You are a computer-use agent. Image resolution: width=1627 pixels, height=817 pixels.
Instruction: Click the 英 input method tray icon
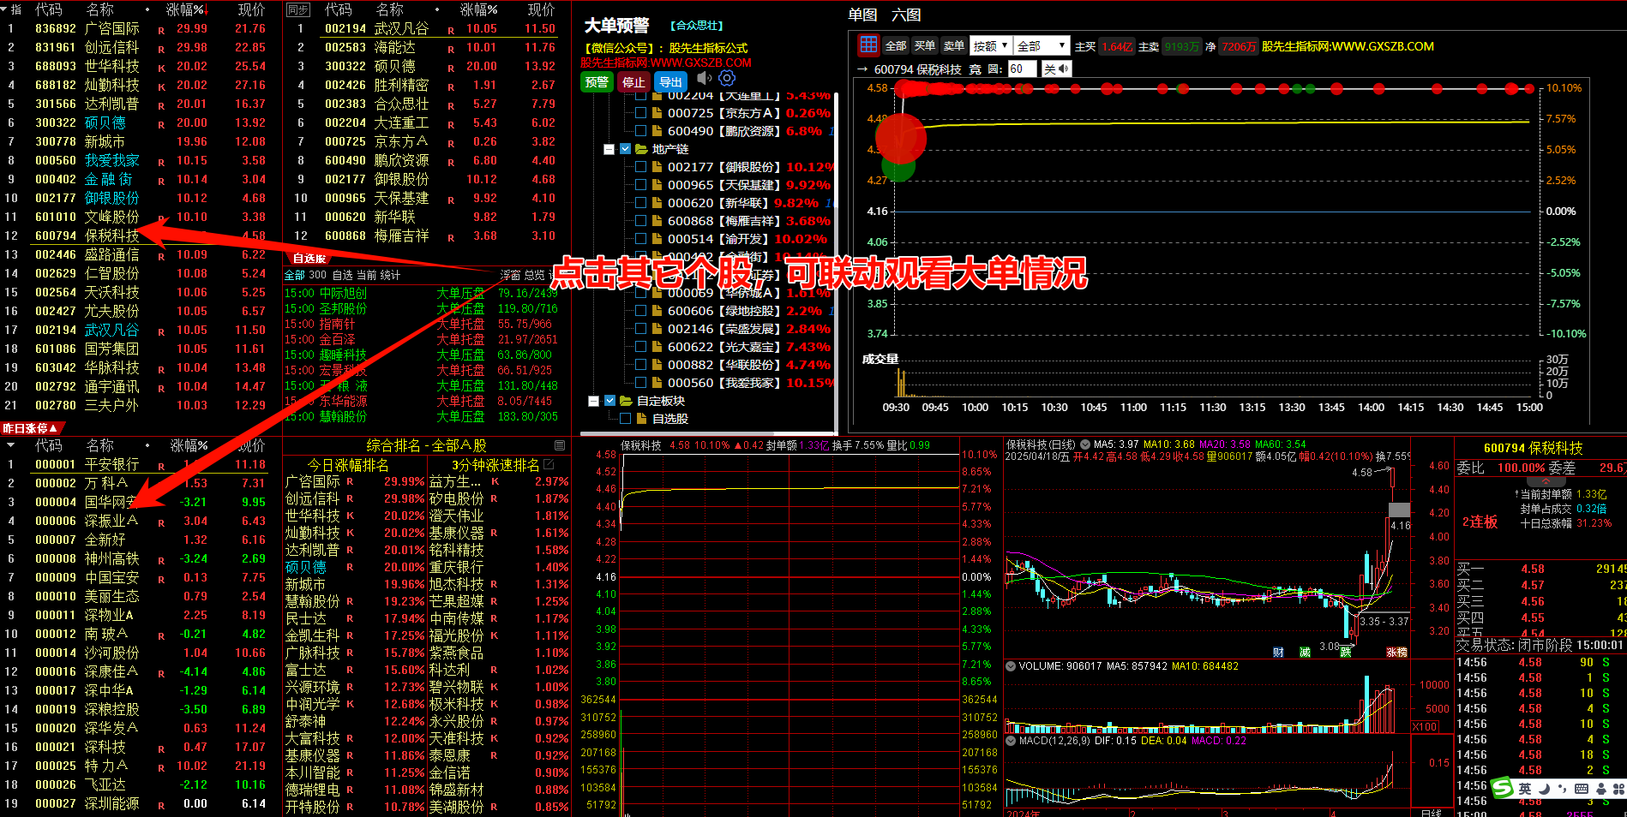(1525, 789)
